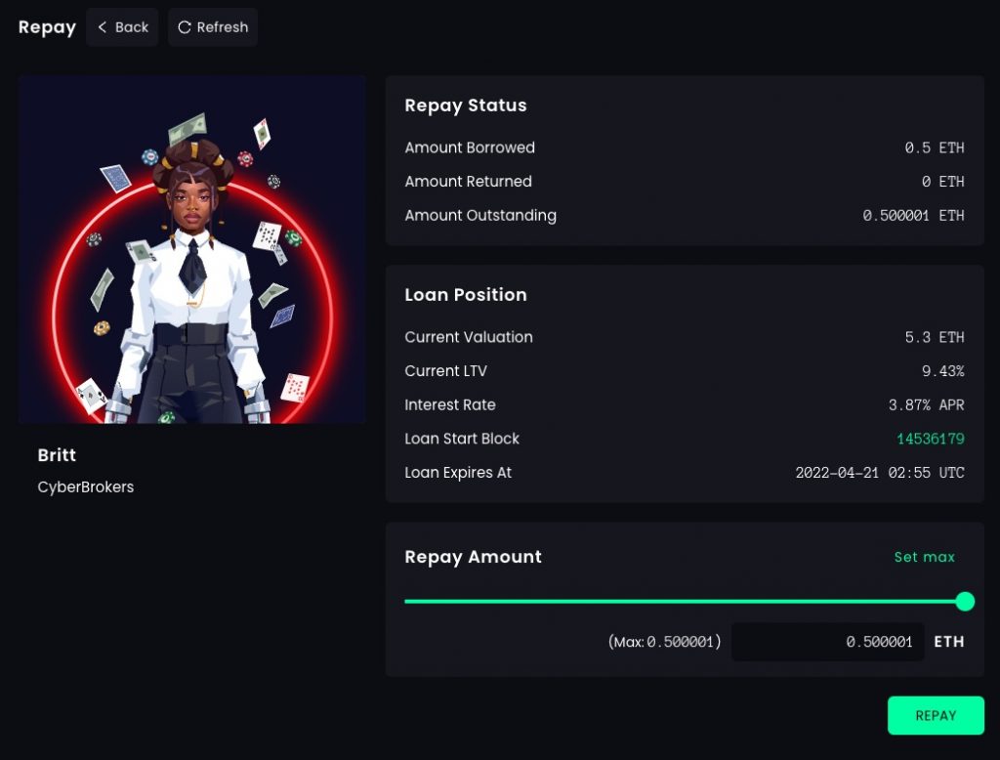
Task: Click the 'Loan Expires At' label
Action: tap(458, 472)
